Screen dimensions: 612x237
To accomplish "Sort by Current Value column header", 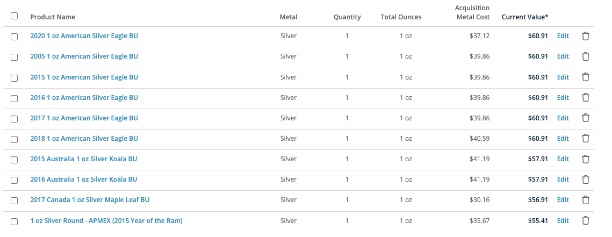I will pyautogui.click(x=524, y=17).
